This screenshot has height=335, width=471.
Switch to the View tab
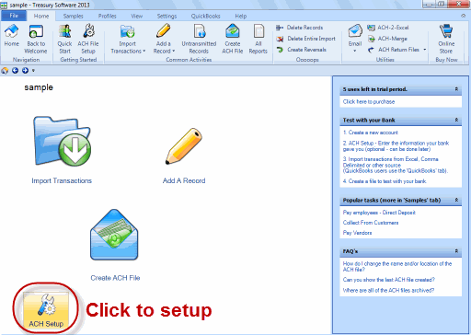tap(137, 16)
